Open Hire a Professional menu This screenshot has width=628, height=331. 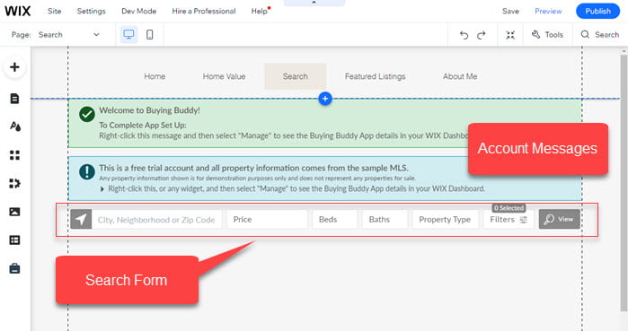tap(204, 11)
